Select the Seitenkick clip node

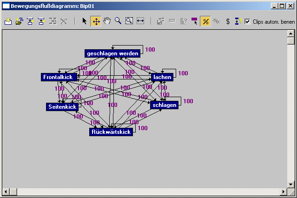[x=62, y=107]
